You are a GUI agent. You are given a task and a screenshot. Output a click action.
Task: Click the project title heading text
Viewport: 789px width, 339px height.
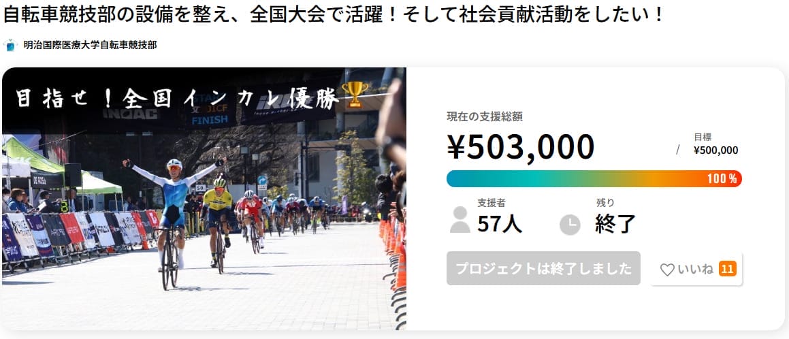pyautogui.click(x=334, y=15)
